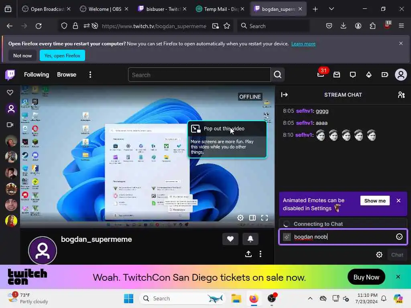Follow the channel with heart button

(x=230, y=239)
